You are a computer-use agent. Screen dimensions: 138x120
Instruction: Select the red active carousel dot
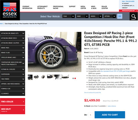75,78
